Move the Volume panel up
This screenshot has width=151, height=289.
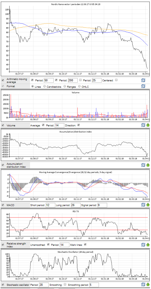point(148,125)
